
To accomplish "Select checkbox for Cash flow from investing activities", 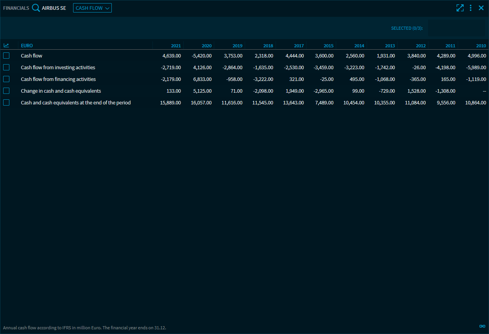I will [x=6, y=67].
